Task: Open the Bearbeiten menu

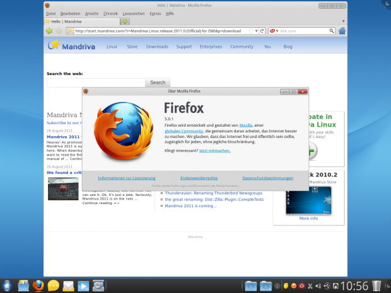Action: tap(71, 14)
